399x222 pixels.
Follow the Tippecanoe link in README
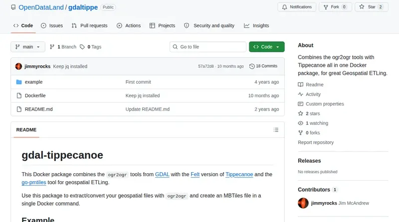tap(239, 175)
